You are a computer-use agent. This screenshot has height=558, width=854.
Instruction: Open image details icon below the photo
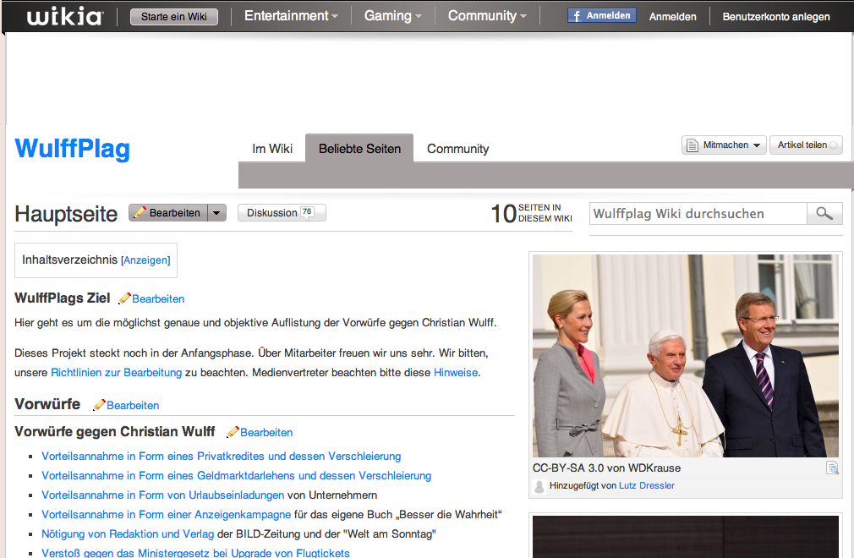tap(831, 468)
